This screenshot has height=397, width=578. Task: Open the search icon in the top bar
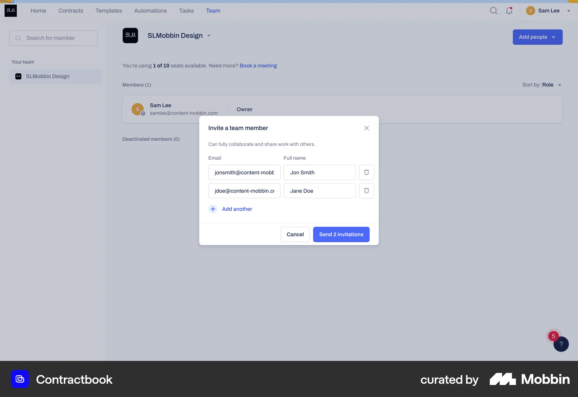493,11
